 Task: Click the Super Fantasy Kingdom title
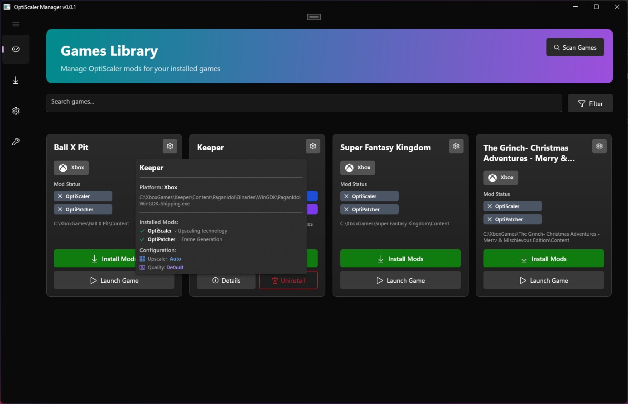[x=386, y=147]
